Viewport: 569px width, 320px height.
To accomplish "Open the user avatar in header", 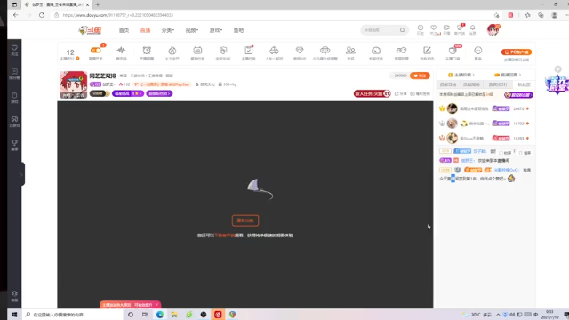I will click(x=493, y=29).
